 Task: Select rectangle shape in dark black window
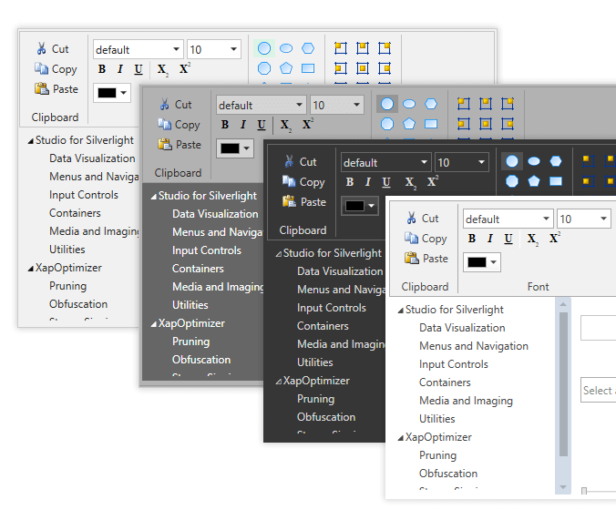pyautogui.click(x=556, y=181)
